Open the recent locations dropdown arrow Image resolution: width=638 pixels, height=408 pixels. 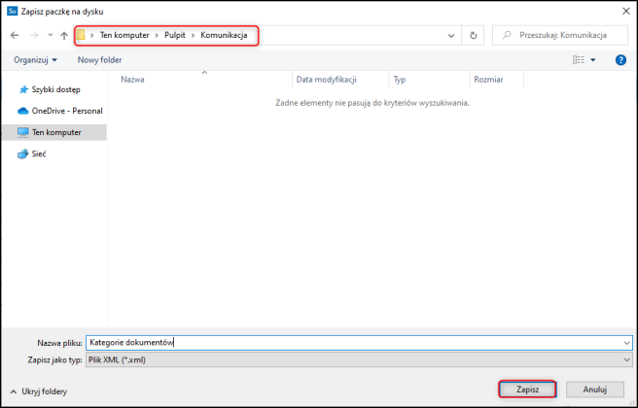[50, 35]
